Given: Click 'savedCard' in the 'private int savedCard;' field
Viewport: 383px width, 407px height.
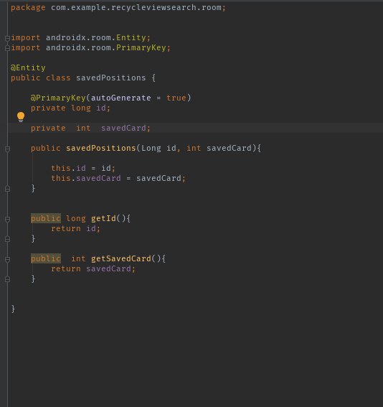Looking at the screenshot, I should coord(123,128).
